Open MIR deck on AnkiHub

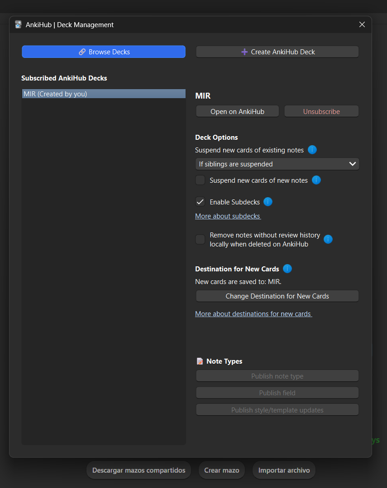click(x=238, y=111)
